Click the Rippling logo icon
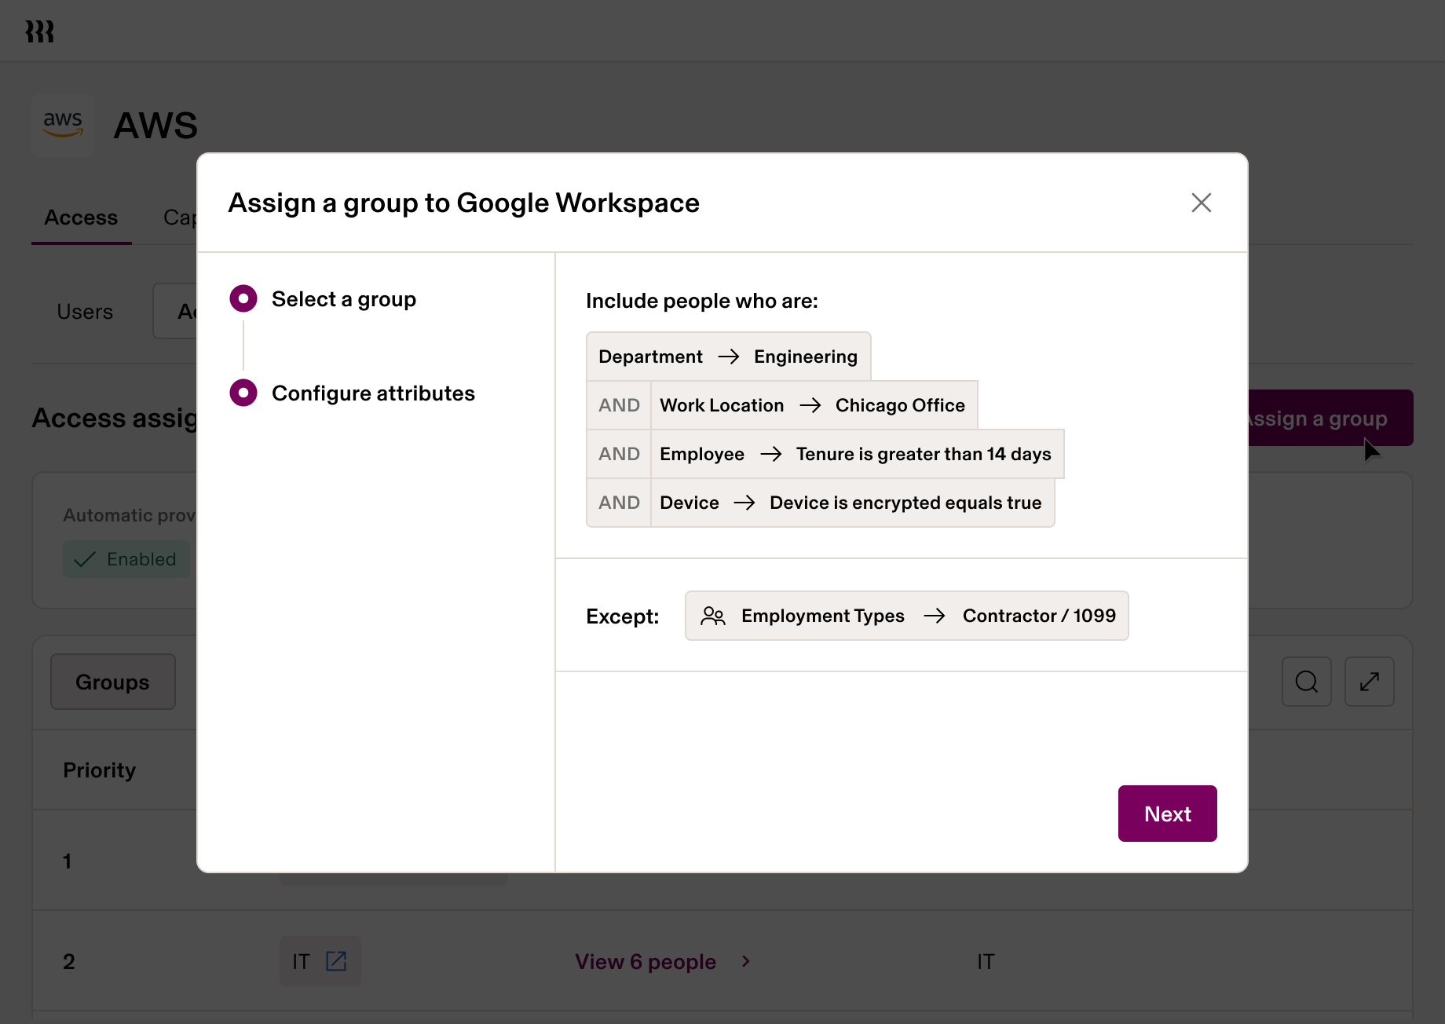 pyautogui.click(x=39, y=31)
